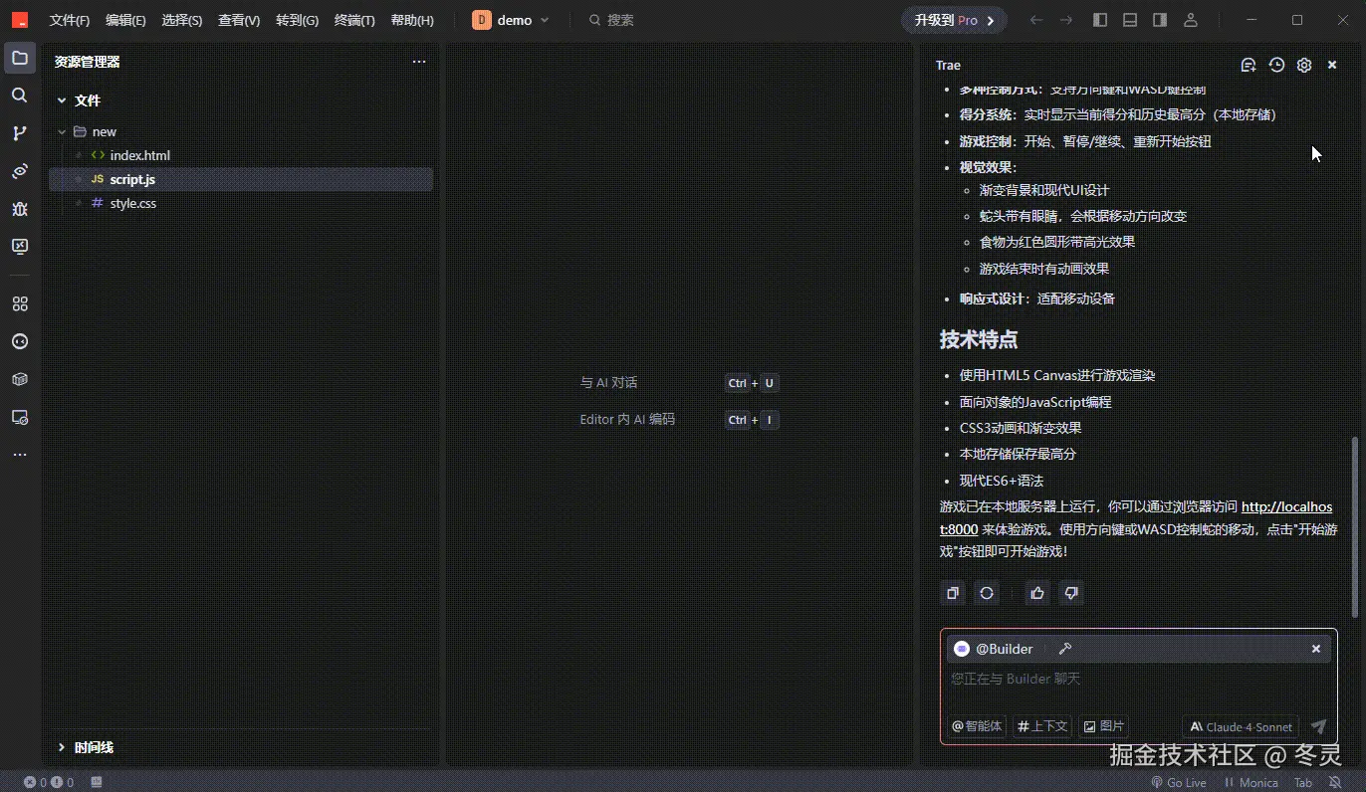Give the response a thumbs up

click(x=1037, y=593)
